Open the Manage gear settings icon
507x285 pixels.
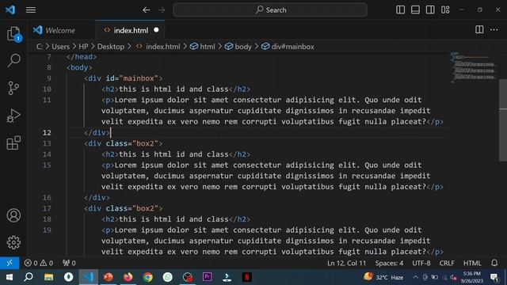click(13, 242)
